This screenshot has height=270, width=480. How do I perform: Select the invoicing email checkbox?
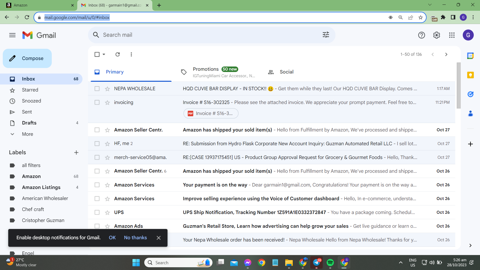97,102
